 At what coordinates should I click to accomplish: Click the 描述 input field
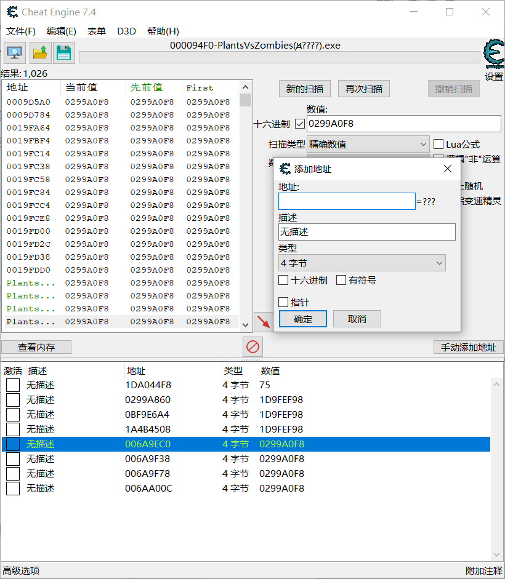(366, 232)
